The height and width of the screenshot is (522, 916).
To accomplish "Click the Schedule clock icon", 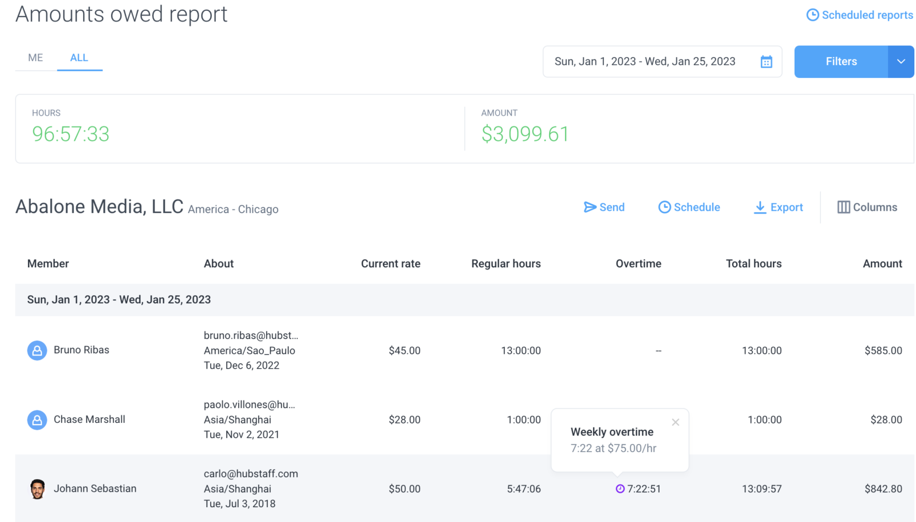I will [x=664, y=207].
